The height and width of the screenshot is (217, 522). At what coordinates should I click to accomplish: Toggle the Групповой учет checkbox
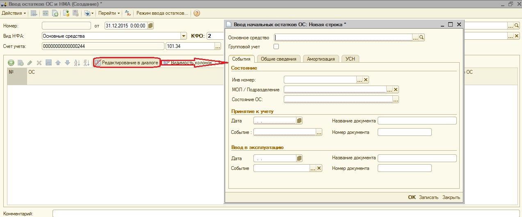[276, 47]
